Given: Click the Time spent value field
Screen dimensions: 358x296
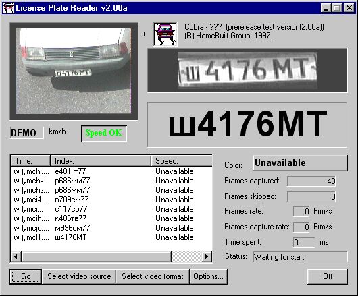Looking at the screenshot, I should click(x=304, y=242).
